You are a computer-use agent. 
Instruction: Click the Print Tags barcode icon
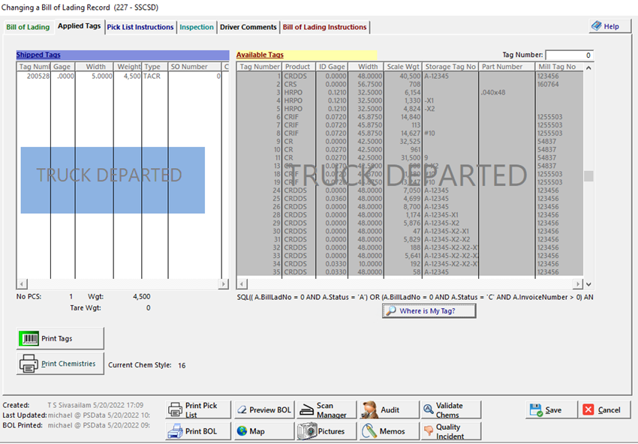pyautogui.click(x=29, y=339)
